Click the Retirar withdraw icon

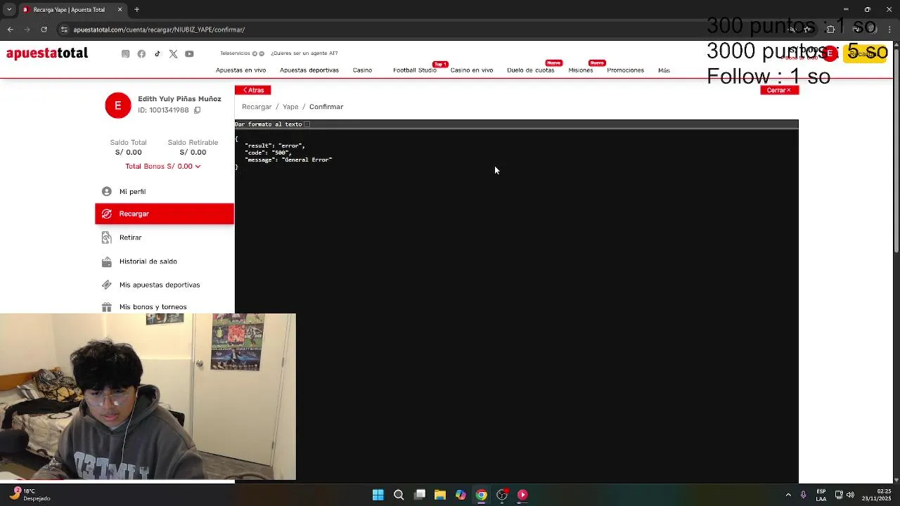(106, 238)
